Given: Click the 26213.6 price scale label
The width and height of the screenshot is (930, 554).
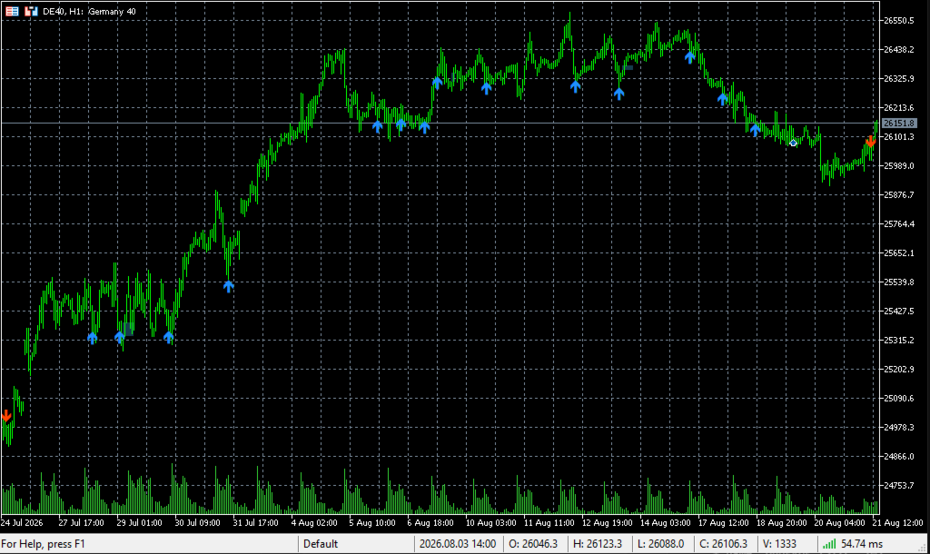Looking at the screenshot, I should (898, 108).
